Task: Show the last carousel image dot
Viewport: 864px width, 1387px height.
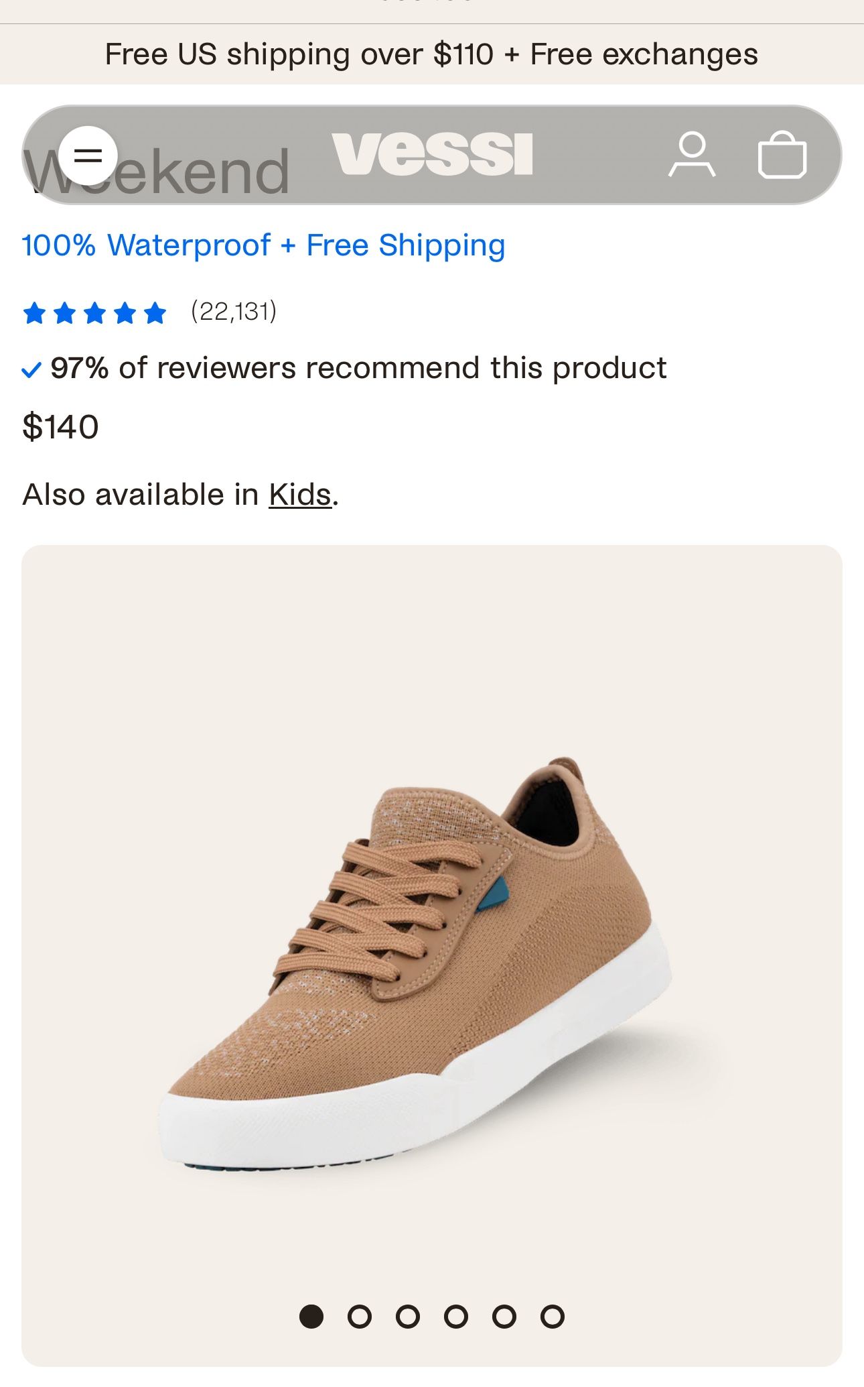Action: [x=553, y=1316]
